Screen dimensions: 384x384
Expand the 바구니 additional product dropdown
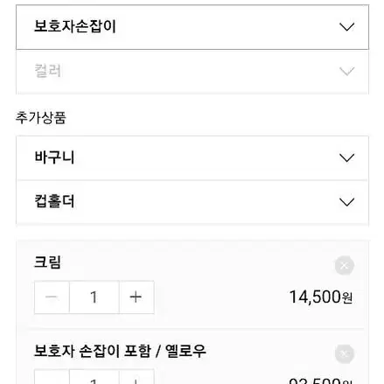click(x=192, y=157)
